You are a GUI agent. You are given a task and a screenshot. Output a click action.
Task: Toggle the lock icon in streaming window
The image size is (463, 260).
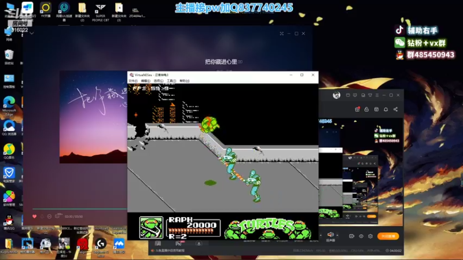click(366, 109)
